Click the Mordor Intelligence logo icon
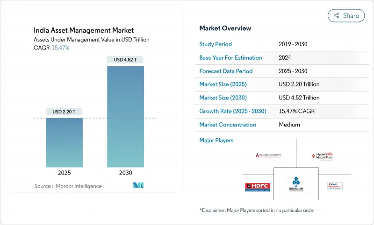The width and height of the screenshot is (374, 225). [138, 185]
